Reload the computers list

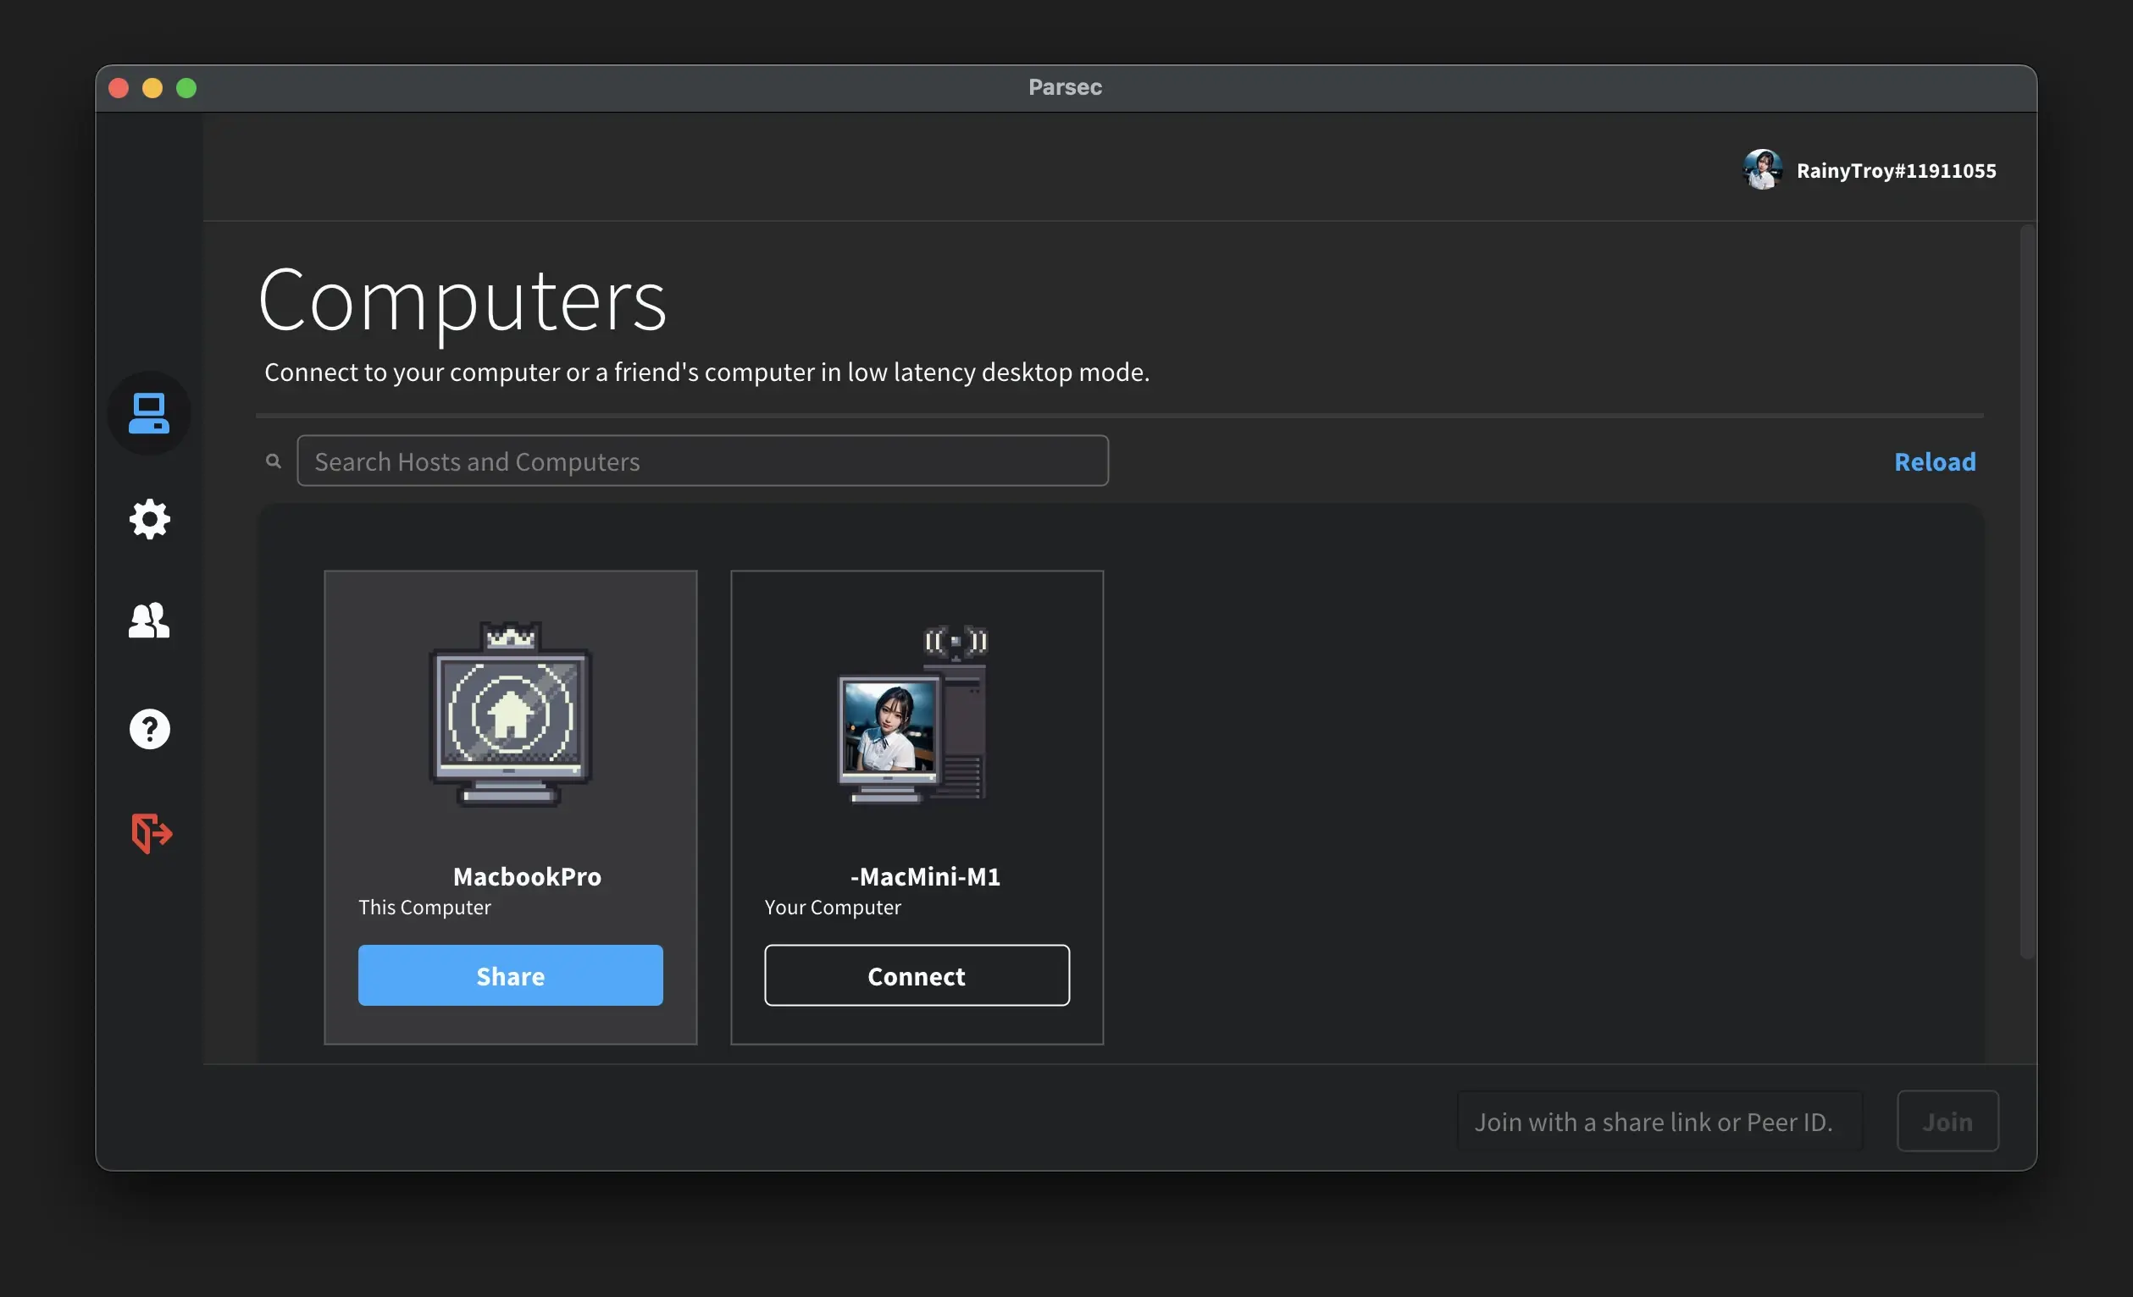pyautogui.click(x=1935, y=461)
